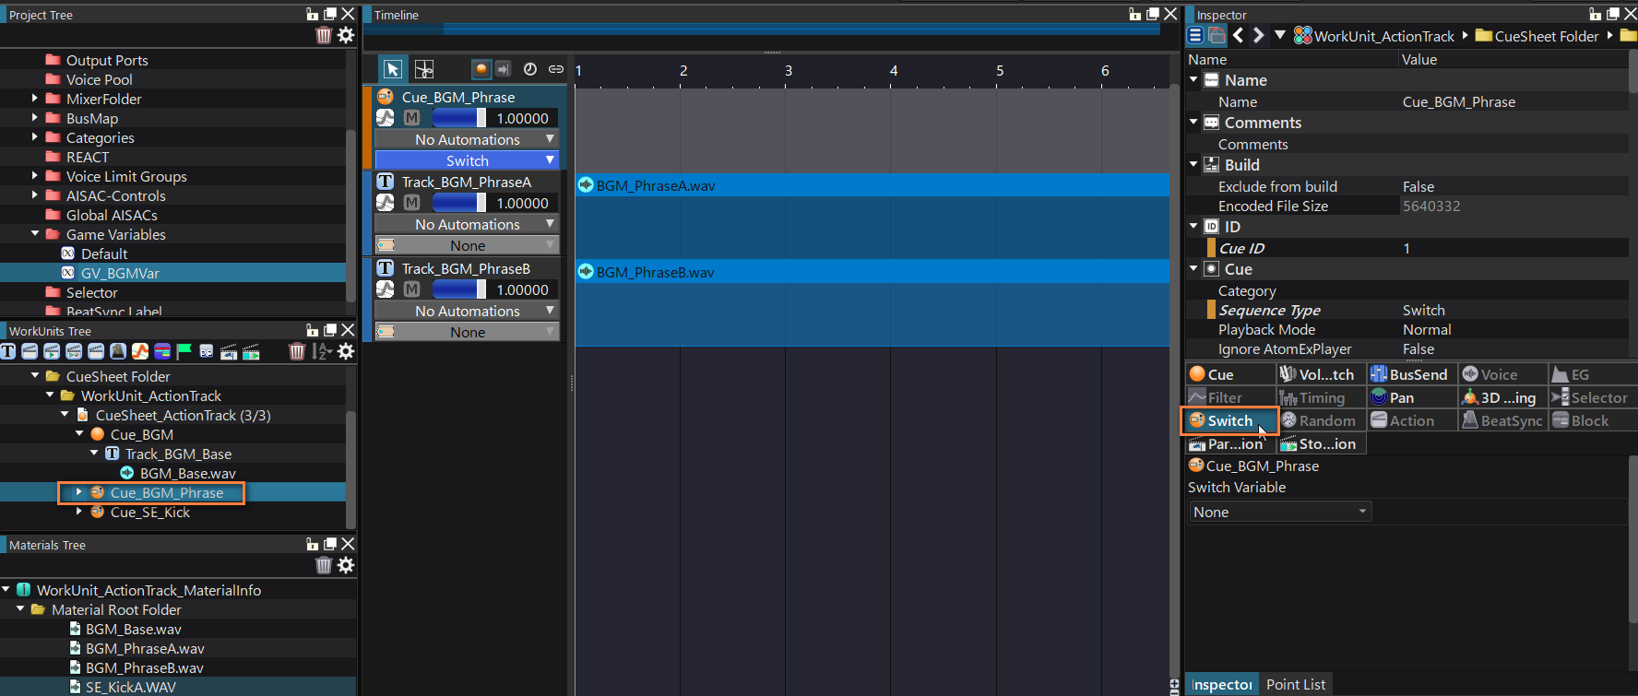Click the Project Tree trash icon
The width and height of the screenshot is (1638, 696).
pyautogui.click(x=324, y=35)
